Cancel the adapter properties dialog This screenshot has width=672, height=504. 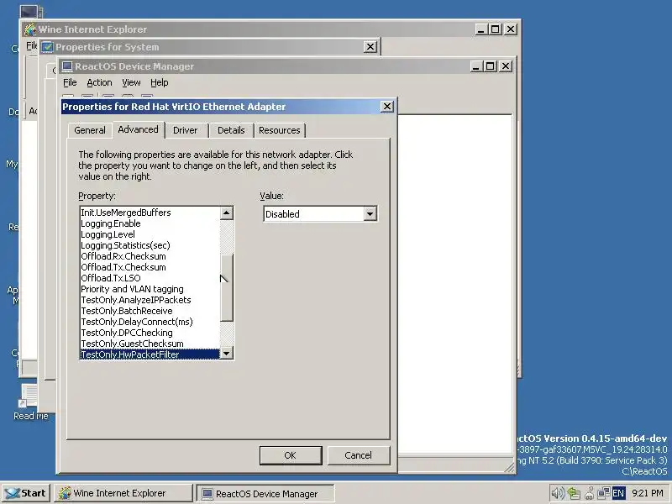(359, 455)
